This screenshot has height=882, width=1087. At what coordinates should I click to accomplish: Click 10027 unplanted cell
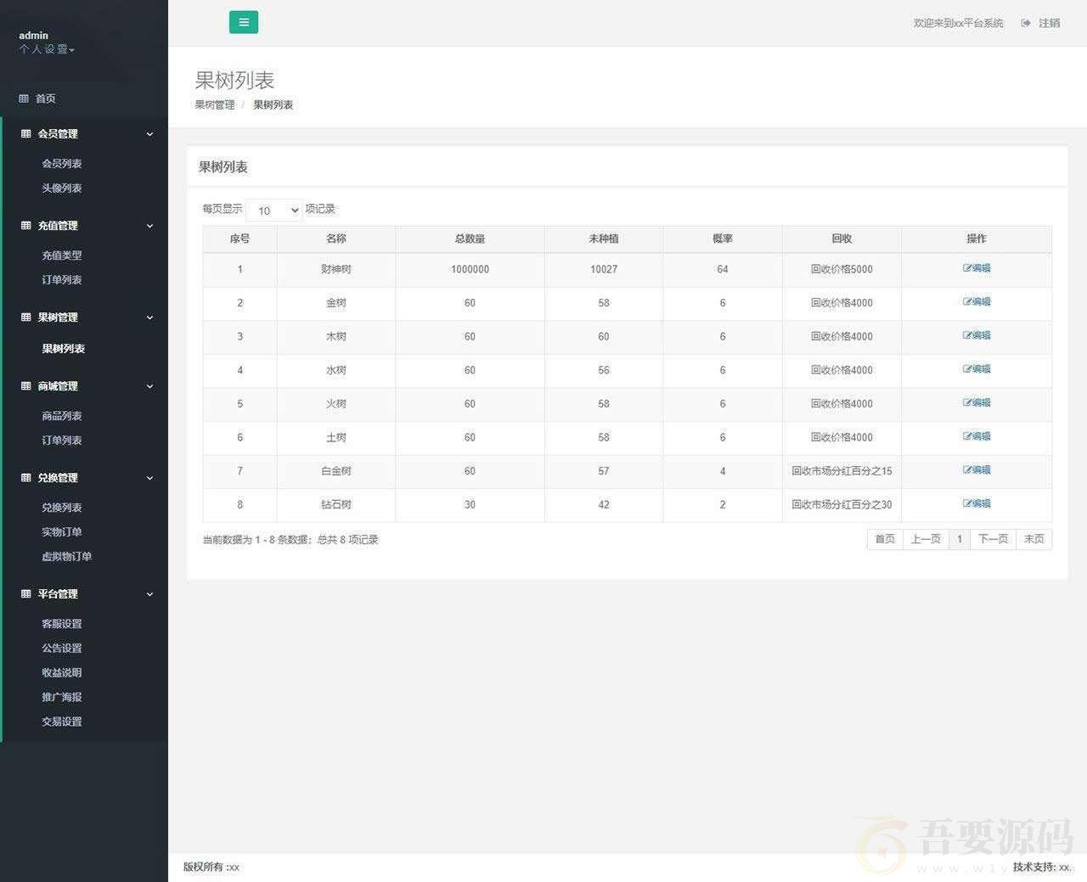[604, 270]
